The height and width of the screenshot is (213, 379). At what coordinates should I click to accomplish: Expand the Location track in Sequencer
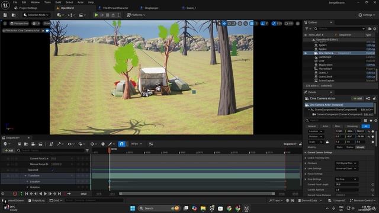pos(27,182)
